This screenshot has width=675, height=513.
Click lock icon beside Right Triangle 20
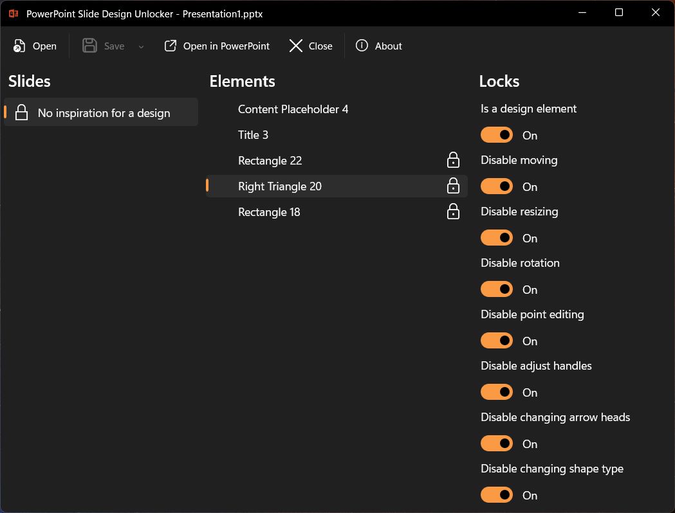point(453,186)
